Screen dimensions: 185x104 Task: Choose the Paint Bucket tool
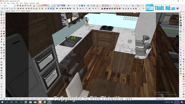click(1, 15)
